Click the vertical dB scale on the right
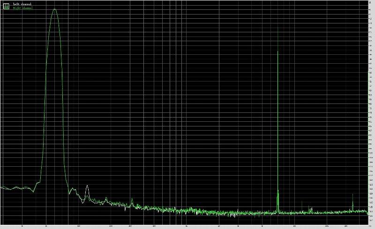This screenshot has width=375, height=229. click(x=370, y=112)
